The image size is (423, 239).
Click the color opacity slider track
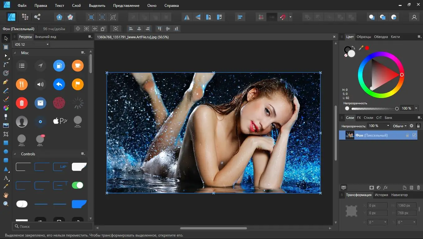[373, 109]
